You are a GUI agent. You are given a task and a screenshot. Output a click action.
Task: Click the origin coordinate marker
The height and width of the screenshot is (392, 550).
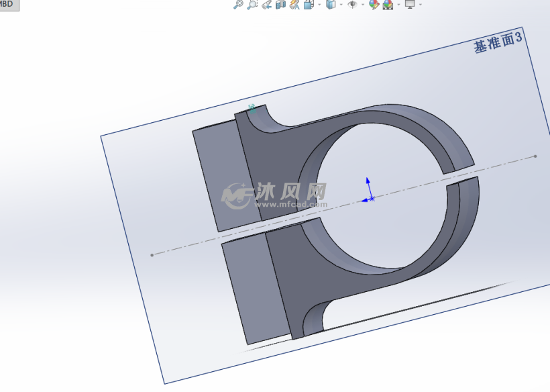370,199
